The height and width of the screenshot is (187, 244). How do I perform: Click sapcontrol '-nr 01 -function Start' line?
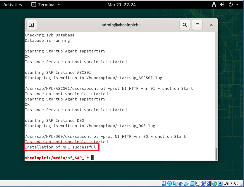(109, 89)
